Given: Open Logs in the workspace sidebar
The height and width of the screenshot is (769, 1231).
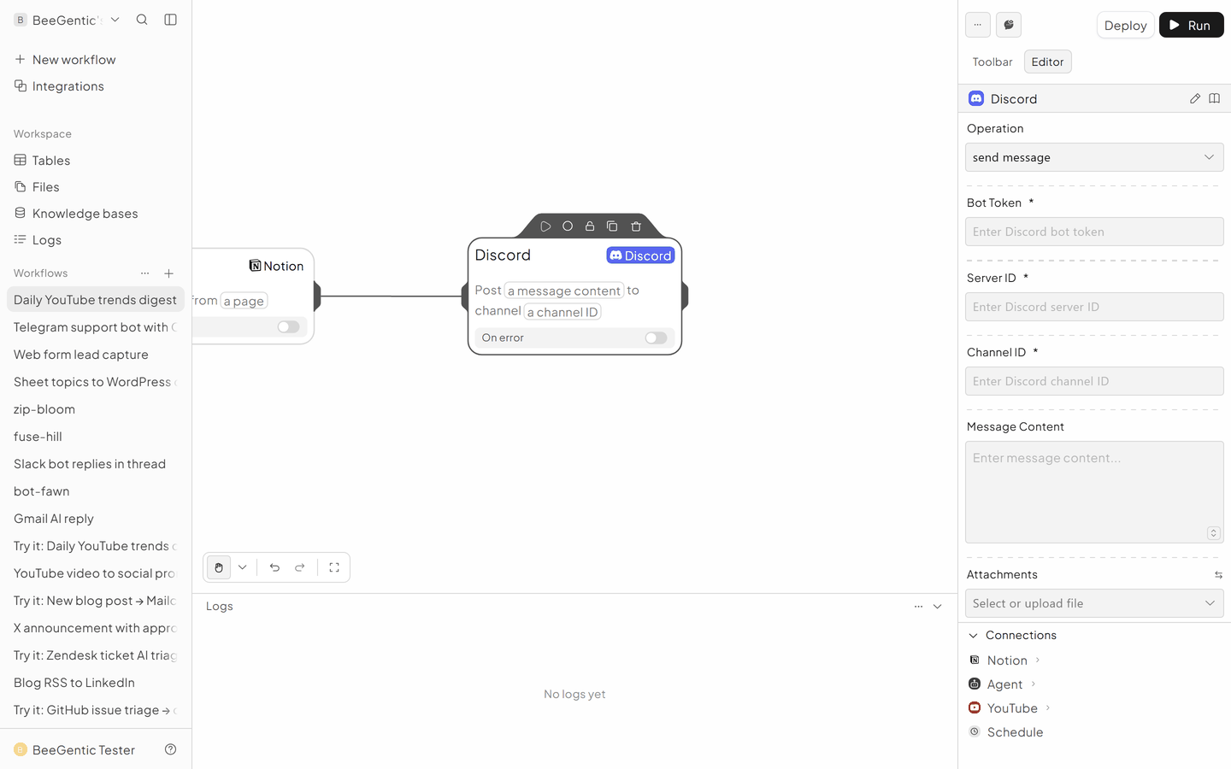Looking at the screenshot, I should (96, 240).
